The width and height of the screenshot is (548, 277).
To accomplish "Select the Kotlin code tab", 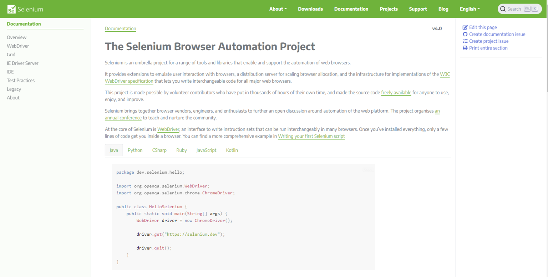I will 232,150.
